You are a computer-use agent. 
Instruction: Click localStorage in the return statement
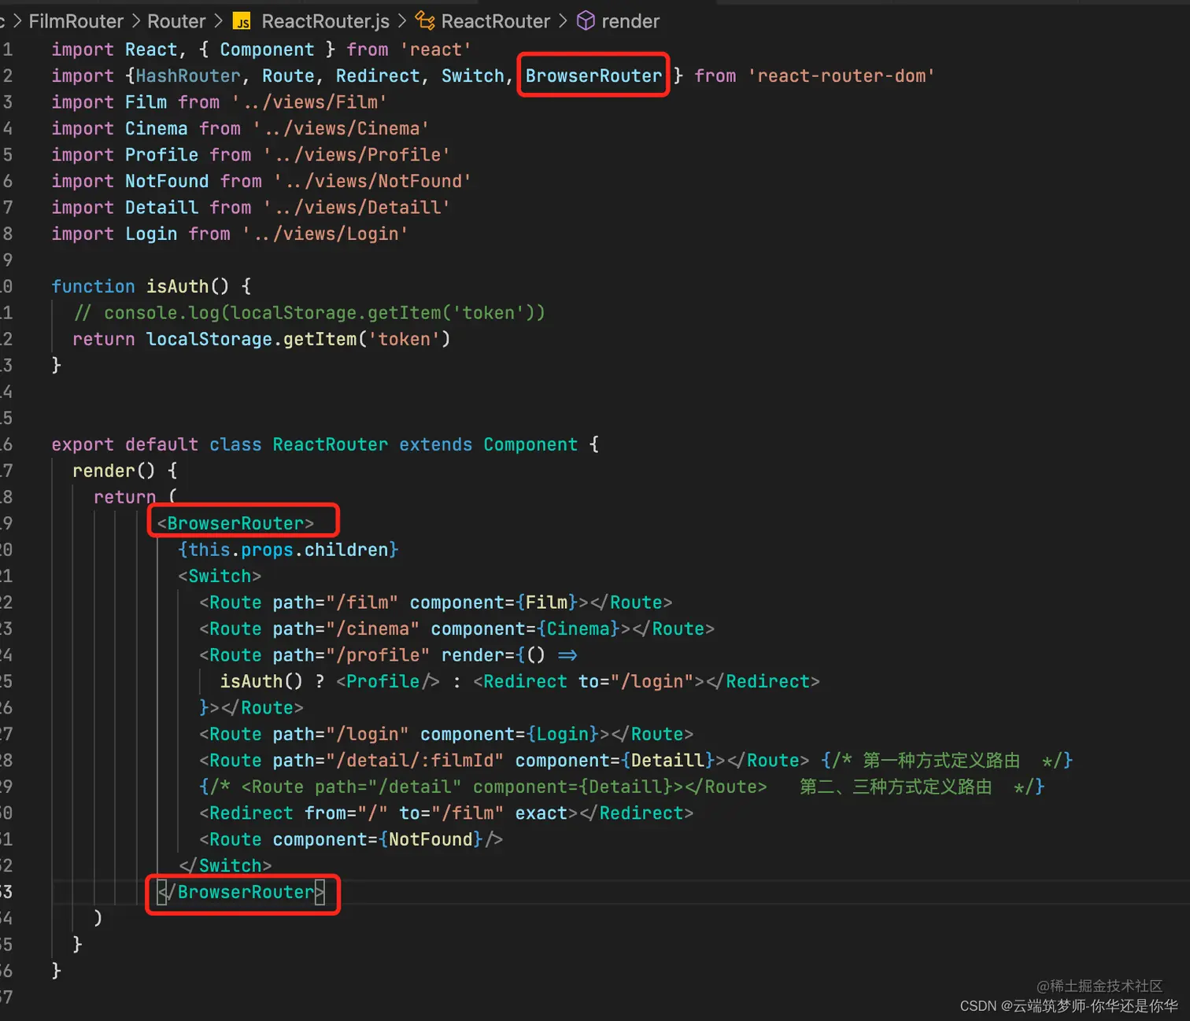pos(209,339)
